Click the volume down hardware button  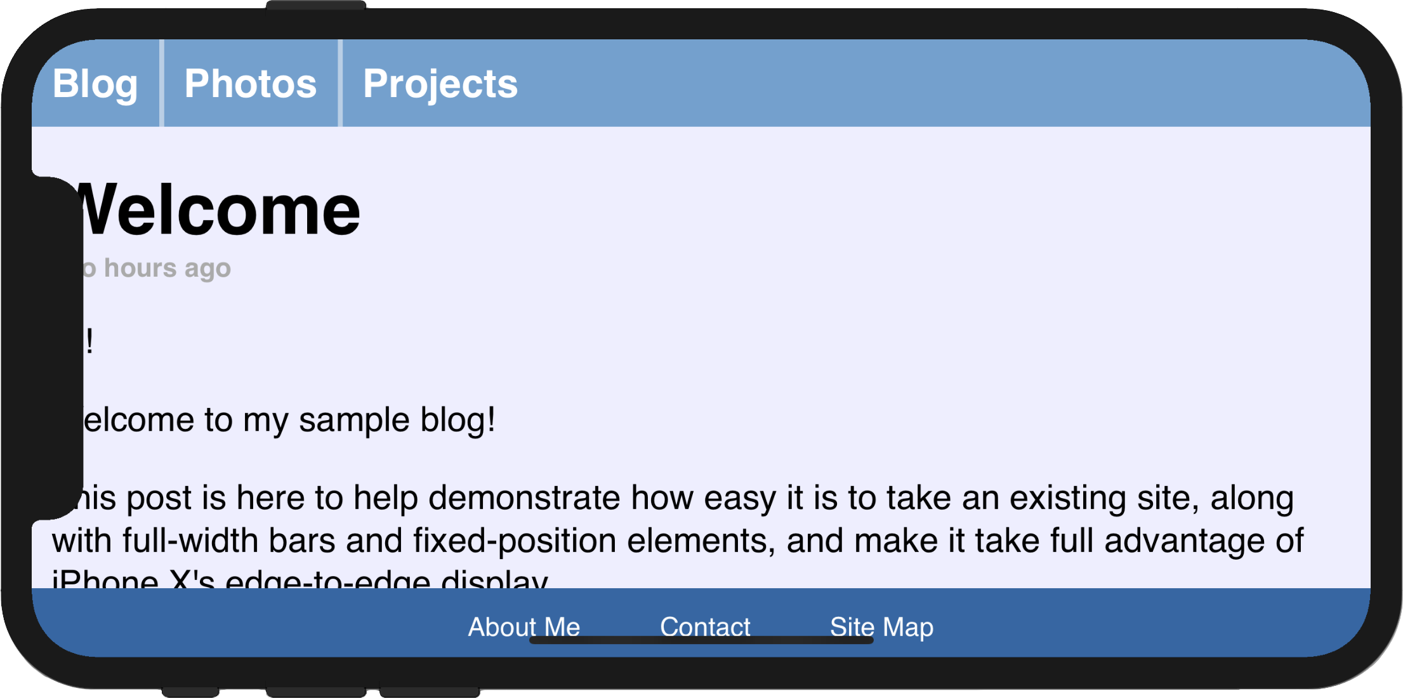430,692
